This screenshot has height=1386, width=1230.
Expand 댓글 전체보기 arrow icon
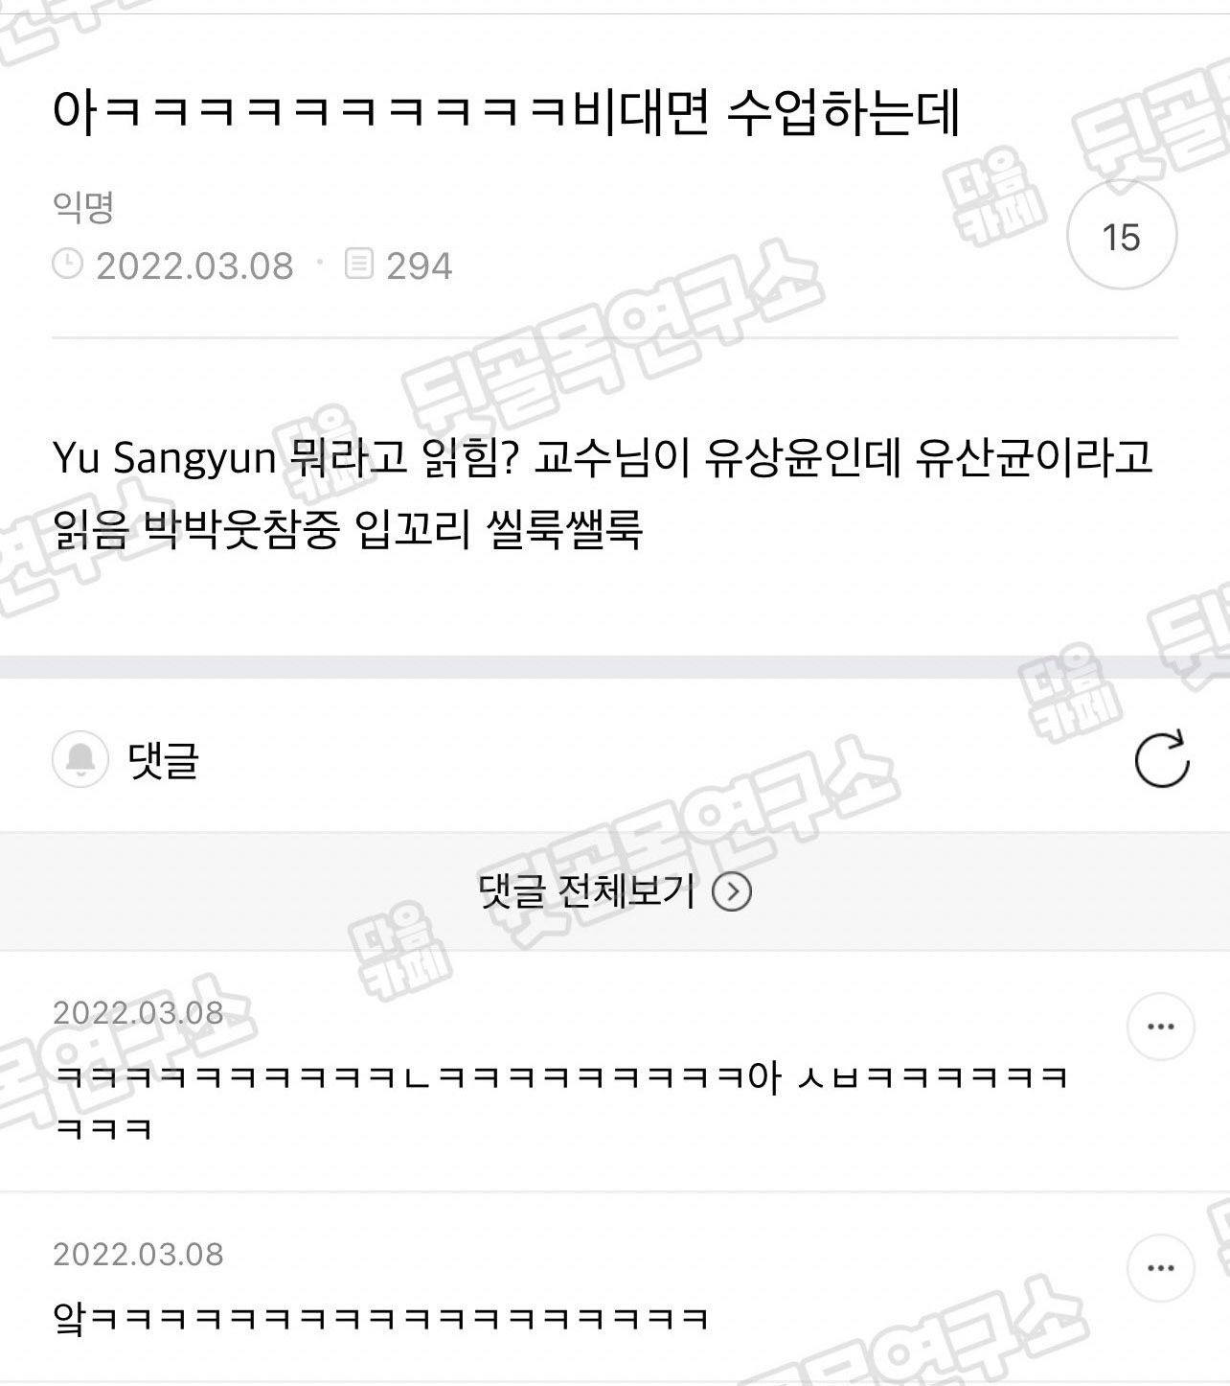[733, 892]
